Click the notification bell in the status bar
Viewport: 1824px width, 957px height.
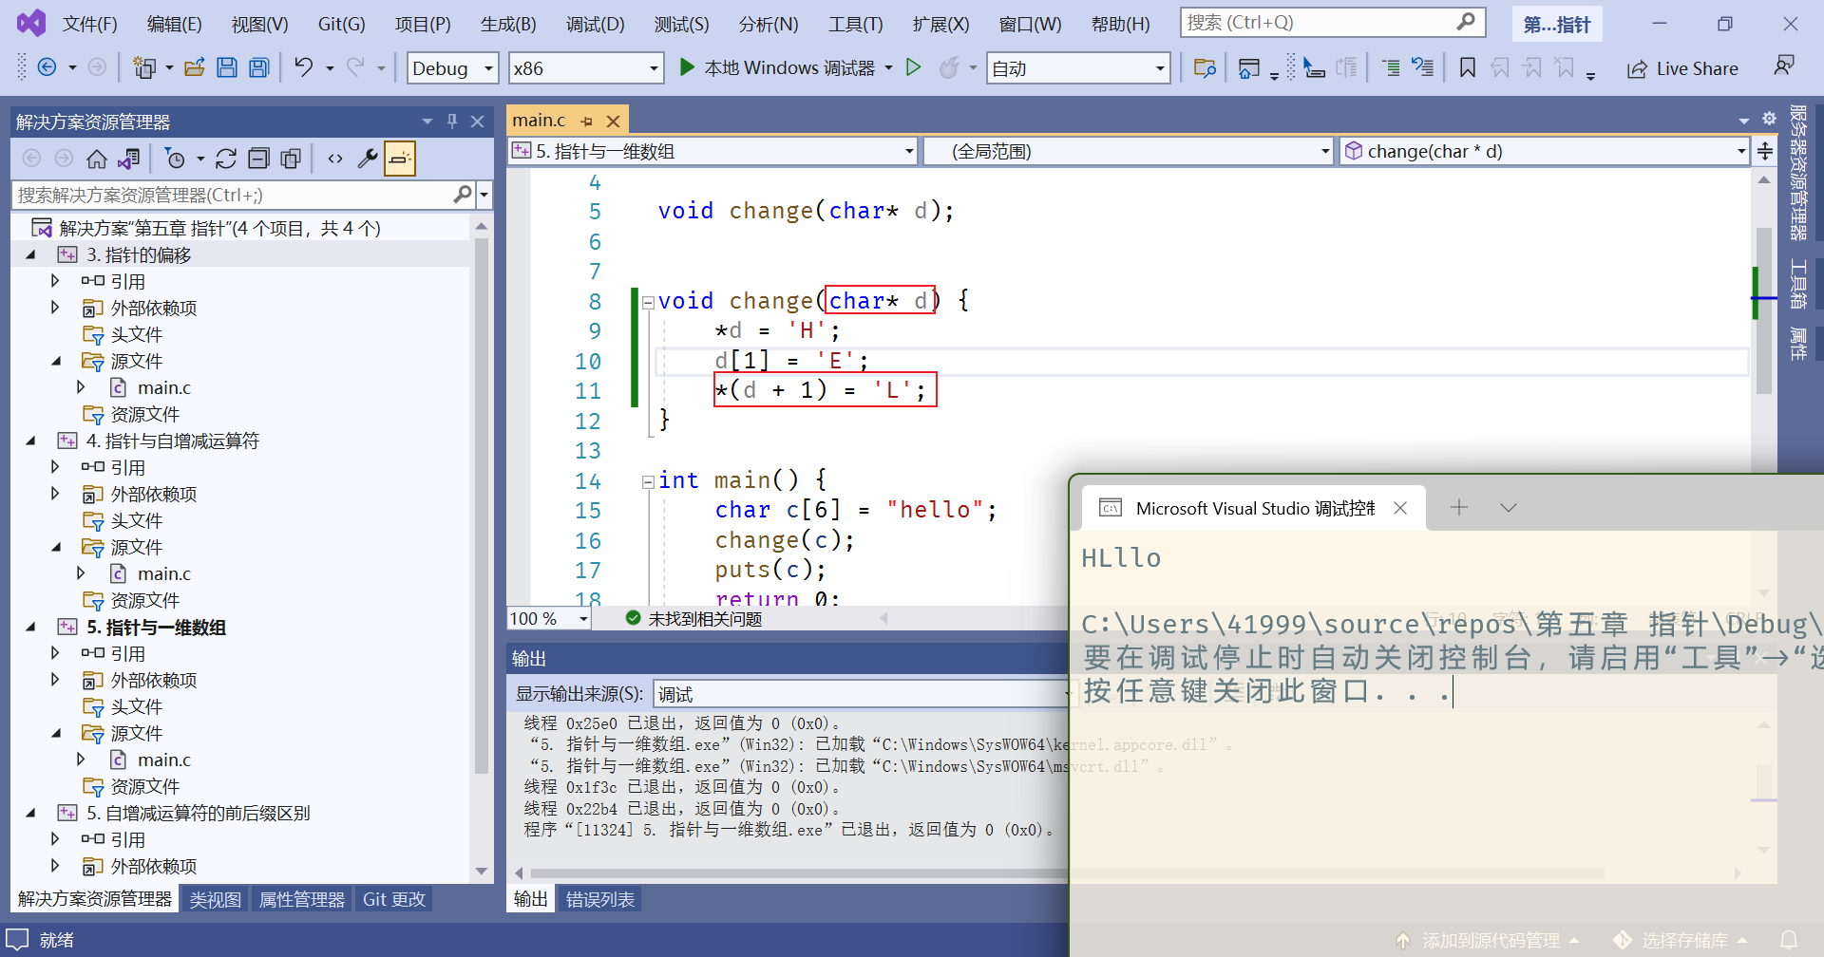click(1789, 940)
